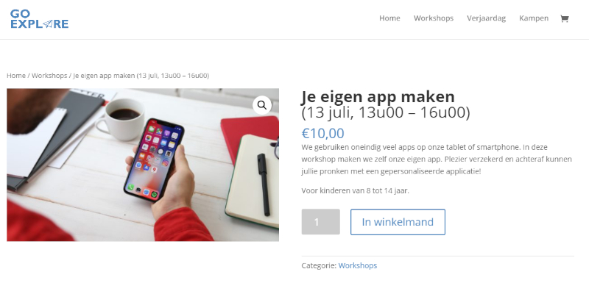Open the Verjaardag menu item
Viewport: 589px width, 294px height.
(x=486, y=18)
